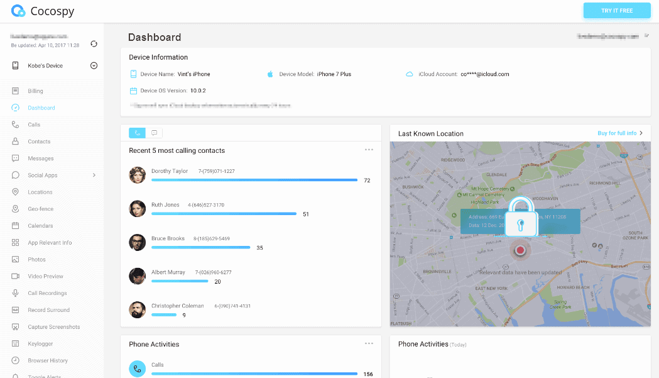
Task: Select the calls view toggle
Action: [x=137, y=133]
